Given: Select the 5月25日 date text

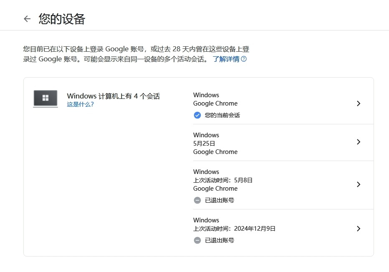Looking at the screenshot, I should coord(204,144).
